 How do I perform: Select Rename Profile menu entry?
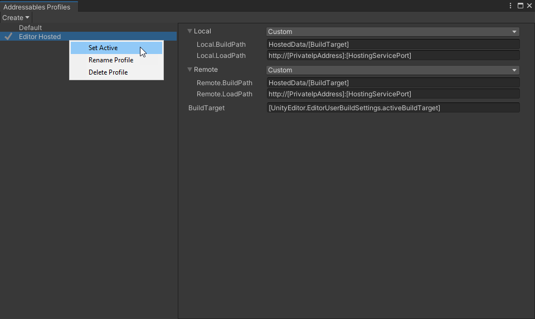[111, 60]
